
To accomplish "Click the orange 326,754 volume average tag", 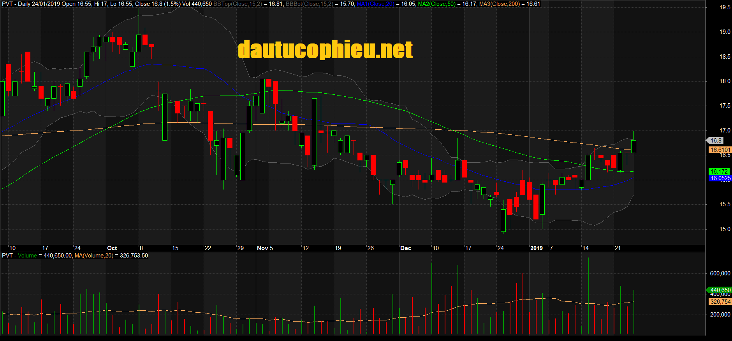I will 720,302.
